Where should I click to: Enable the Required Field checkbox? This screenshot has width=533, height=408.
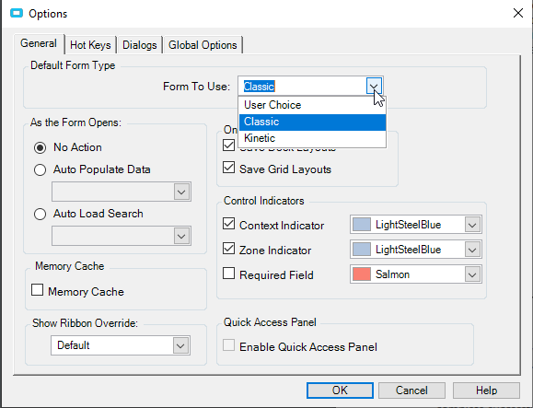pos(229,274)
